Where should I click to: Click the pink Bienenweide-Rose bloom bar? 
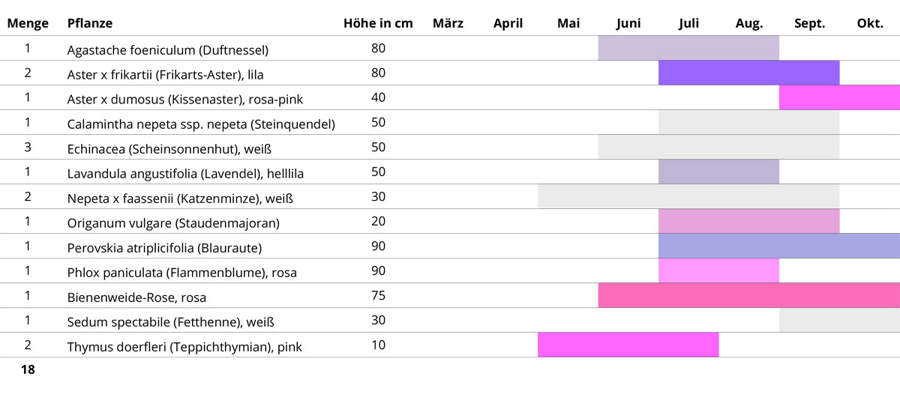point(748,295)
